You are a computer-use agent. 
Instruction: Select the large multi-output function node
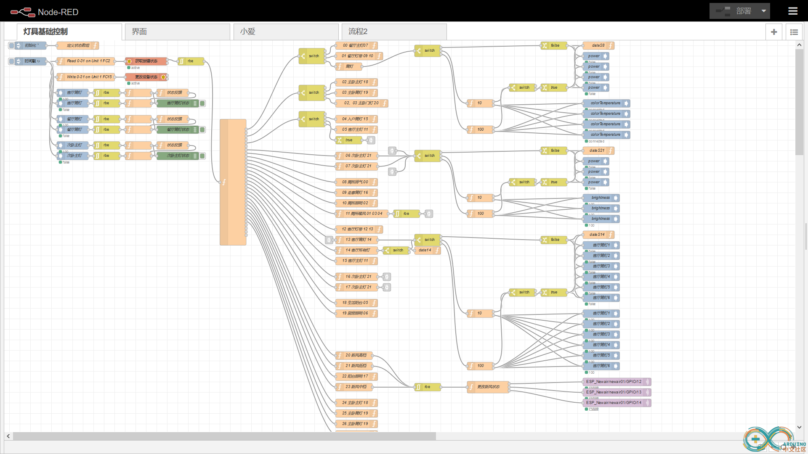[x=233, y=182]
